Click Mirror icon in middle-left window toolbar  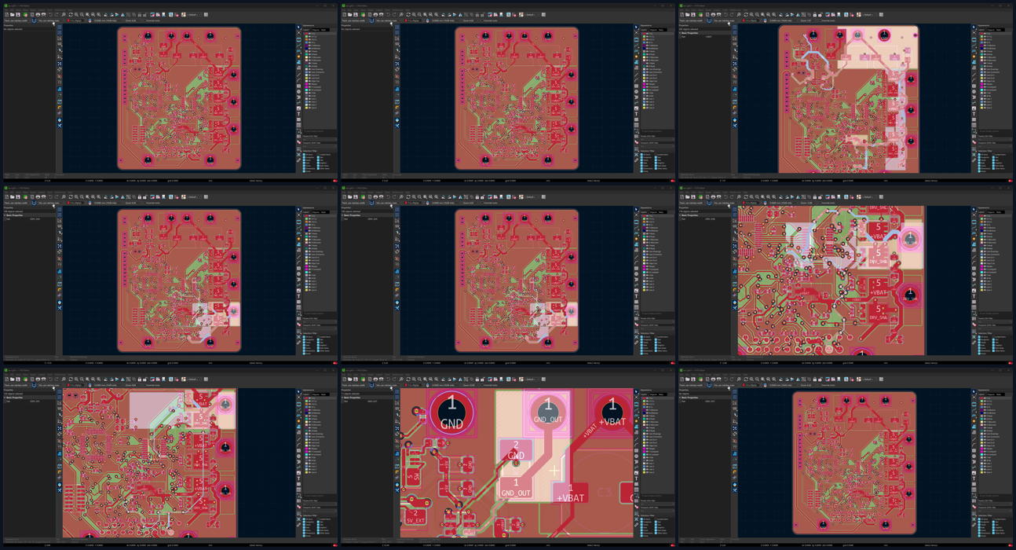click(x=123, y=196)
